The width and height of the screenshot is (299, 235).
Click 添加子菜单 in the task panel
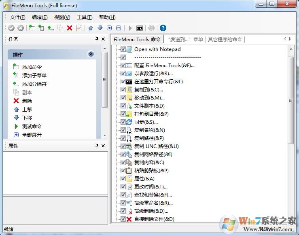click(34, 76)
